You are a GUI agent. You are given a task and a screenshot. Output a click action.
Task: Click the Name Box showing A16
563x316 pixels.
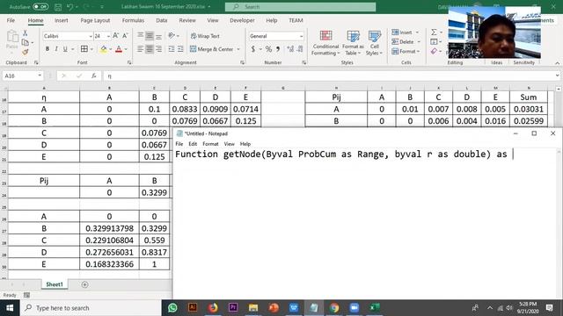(x=19, y=76)
